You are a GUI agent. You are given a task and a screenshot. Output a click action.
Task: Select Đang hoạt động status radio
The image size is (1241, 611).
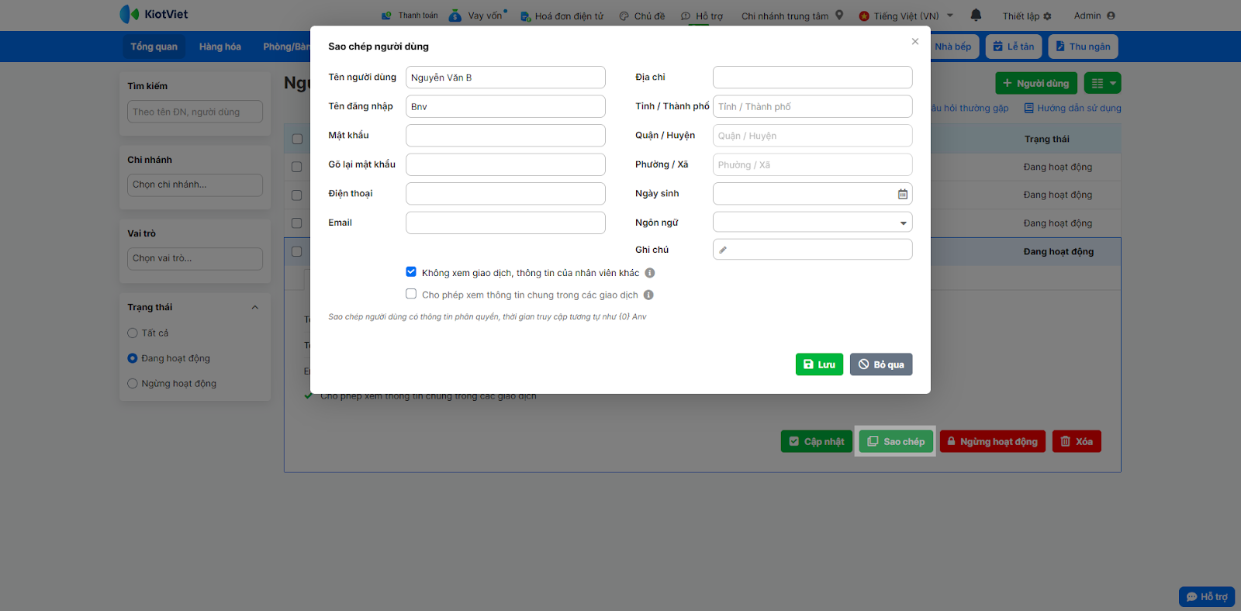[133, 358]
